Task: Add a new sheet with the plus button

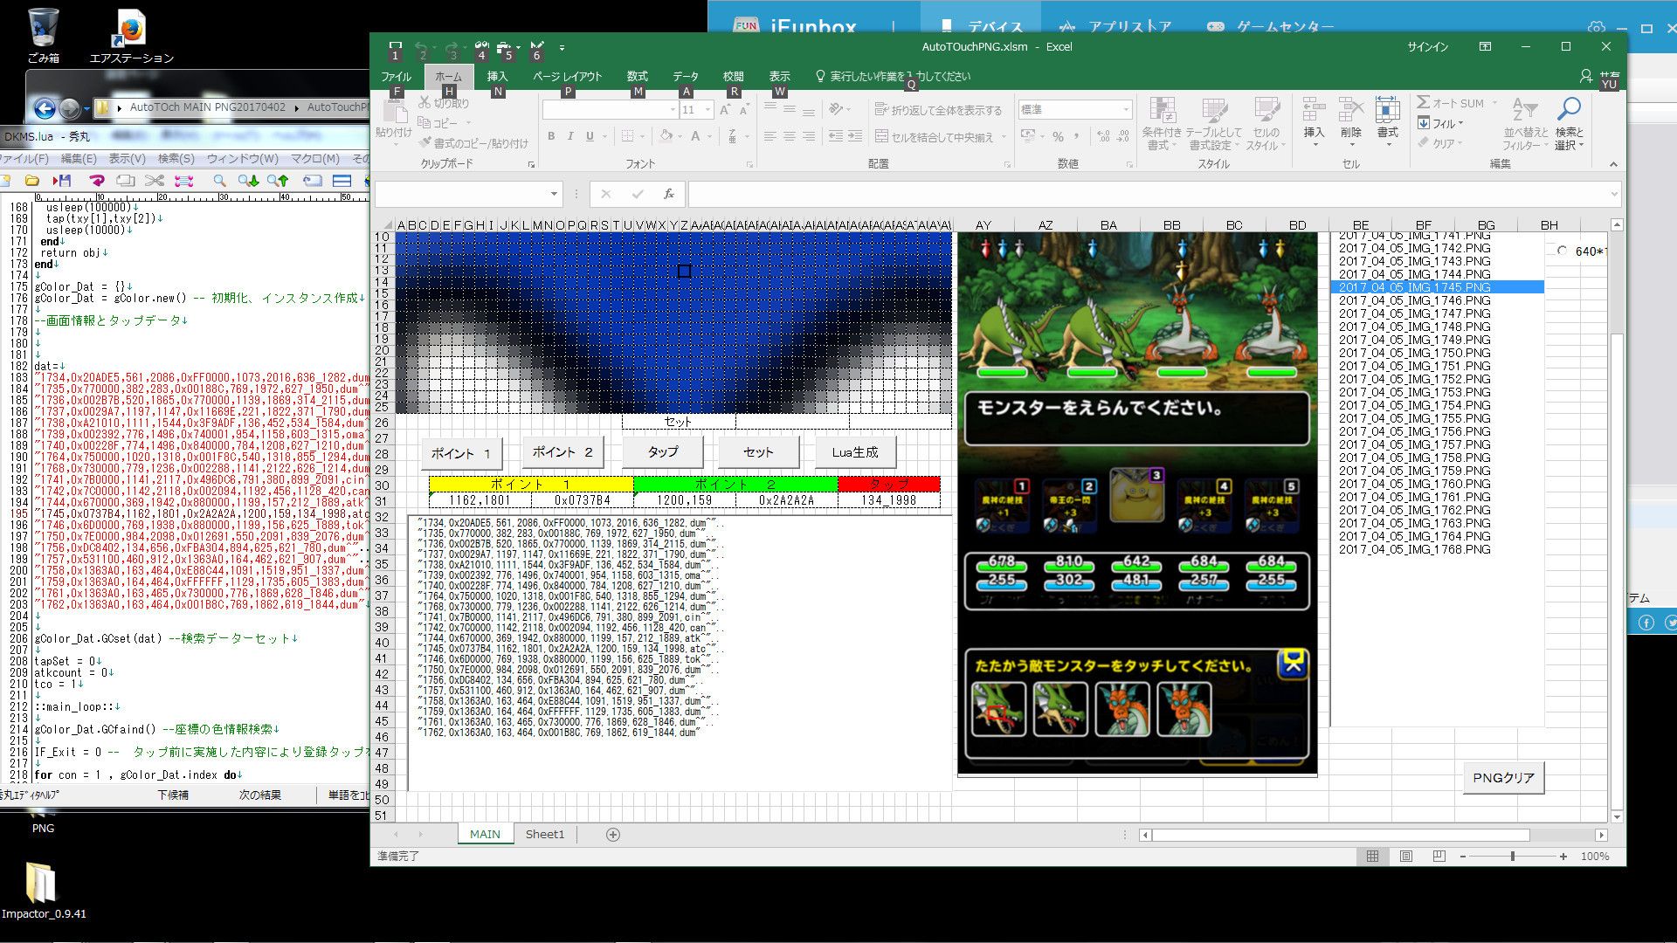Action: (613, 835)
